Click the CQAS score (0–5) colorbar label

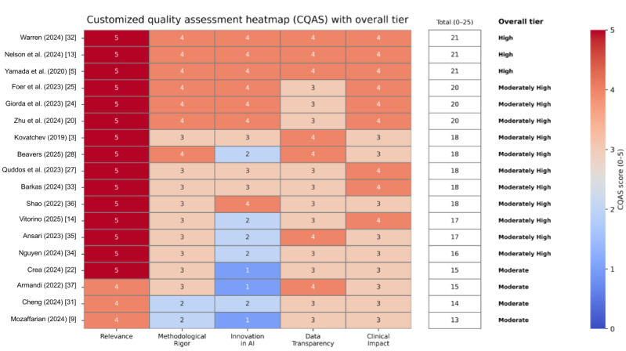click(620, 179)
